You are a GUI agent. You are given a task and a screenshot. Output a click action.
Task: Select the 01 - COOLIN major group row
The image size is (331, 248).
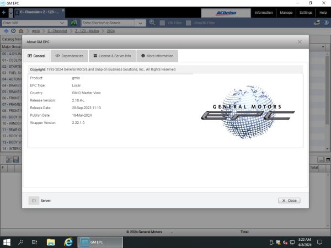[x=12, y=60]
